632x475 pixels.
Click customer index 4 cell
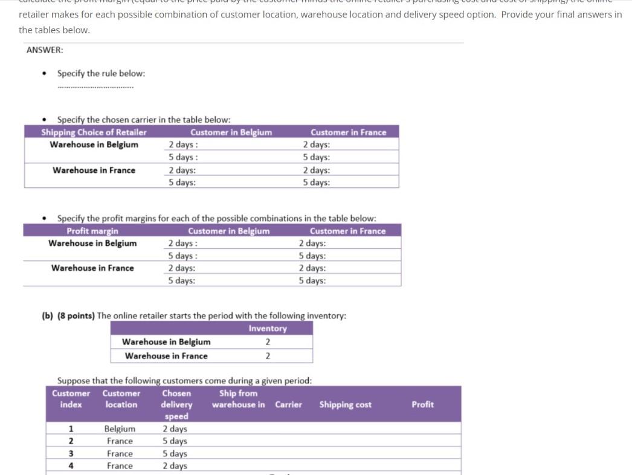coord(71,466)
